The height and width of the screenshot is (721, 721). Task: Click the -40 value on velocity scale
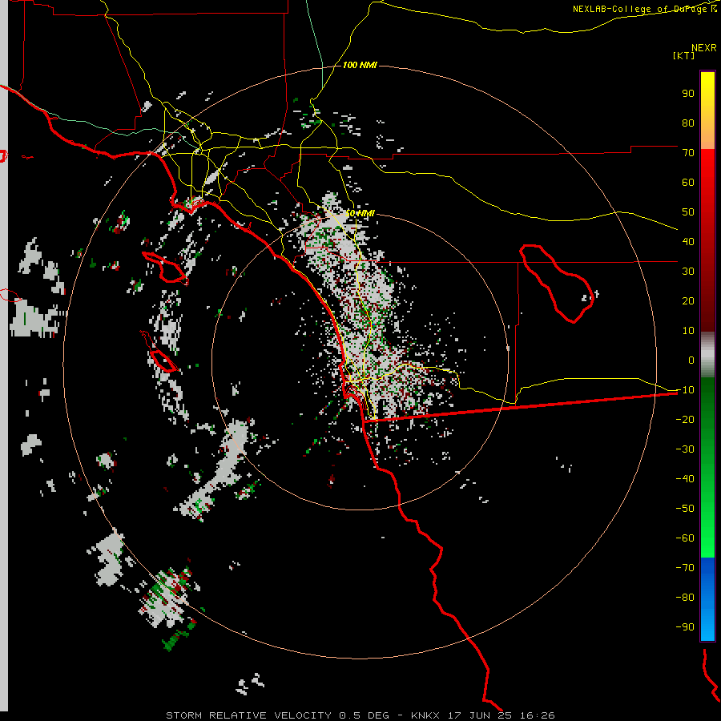[685, 479]
